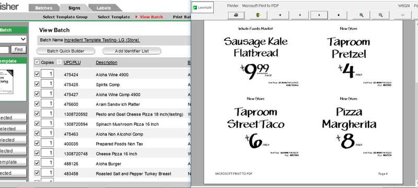Expand columns with plus icon beside Copies

click(59, 62)
